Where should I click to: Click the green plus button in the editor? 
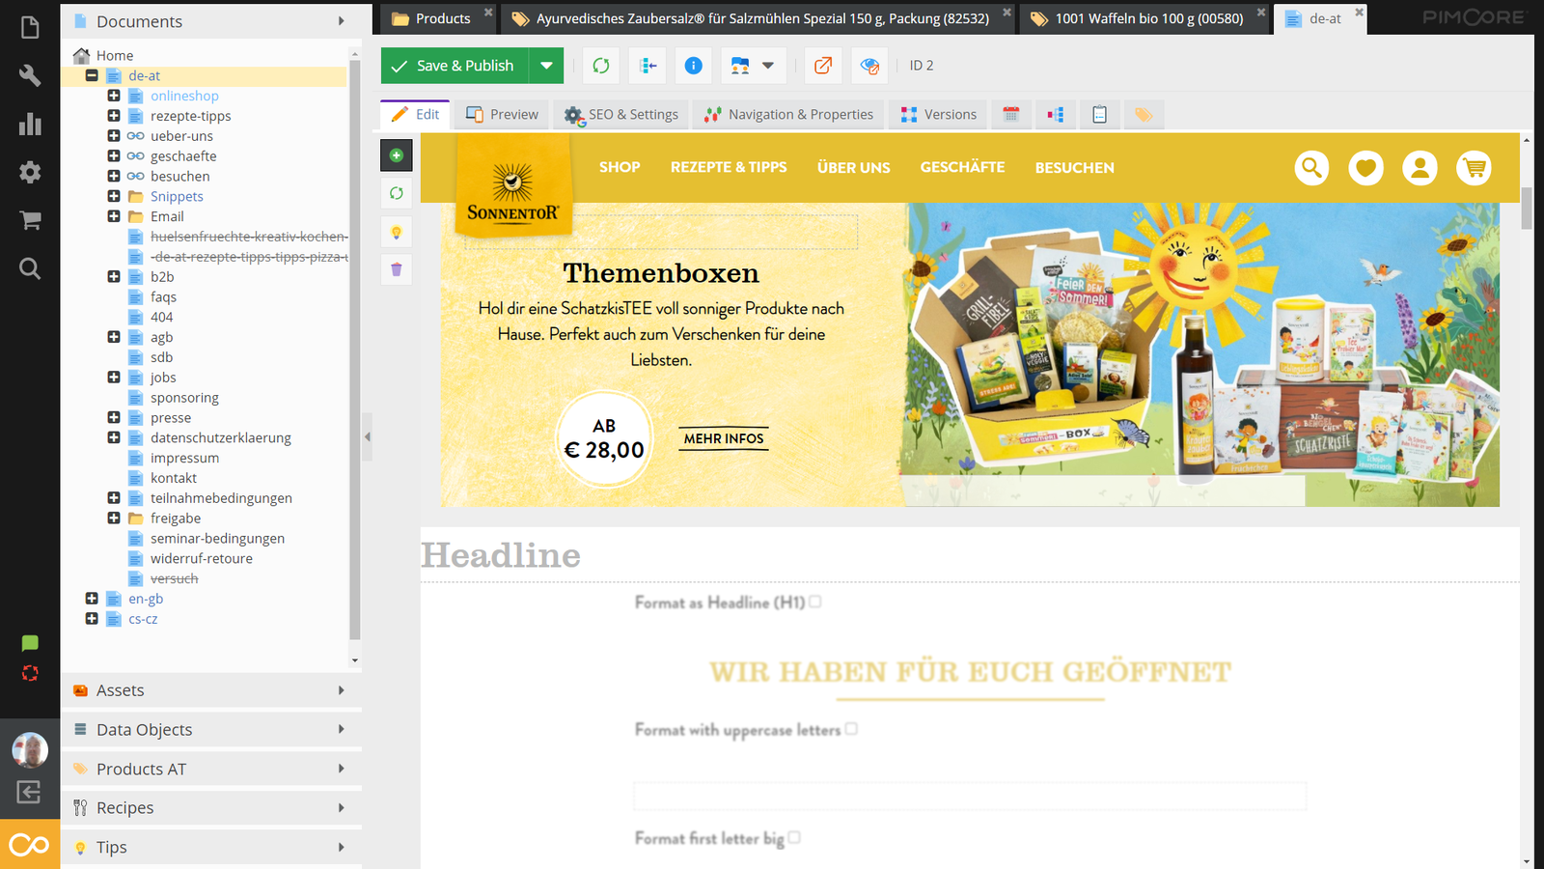(x=397, y=155)
